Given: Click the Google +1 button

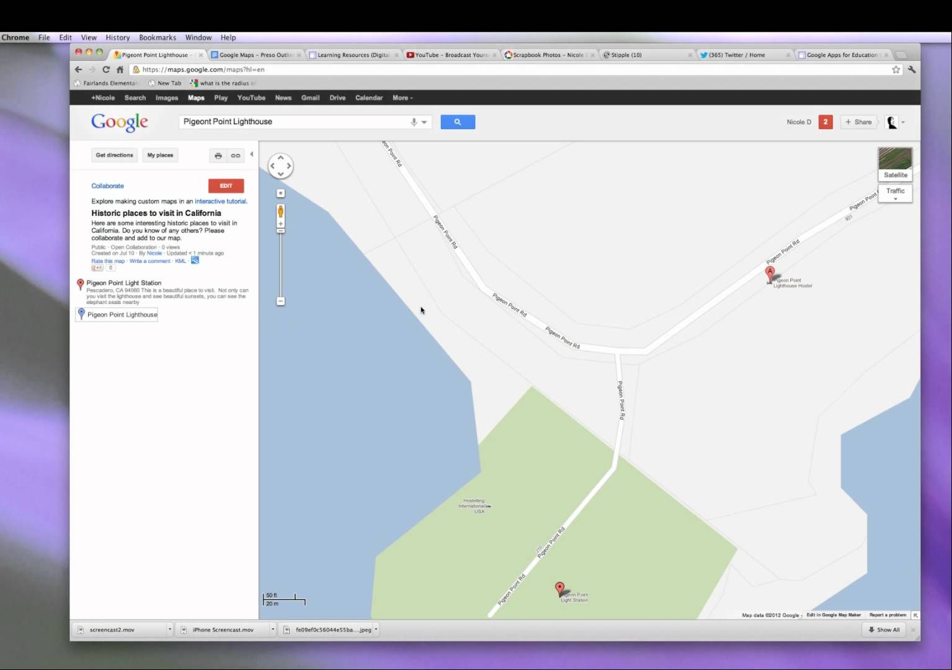Looking at the screenshot, I should [x=97, y=268].
